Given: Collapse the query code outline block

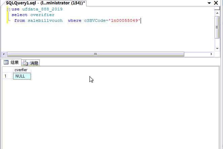Looking at the screenshot, I should (8, 9).
